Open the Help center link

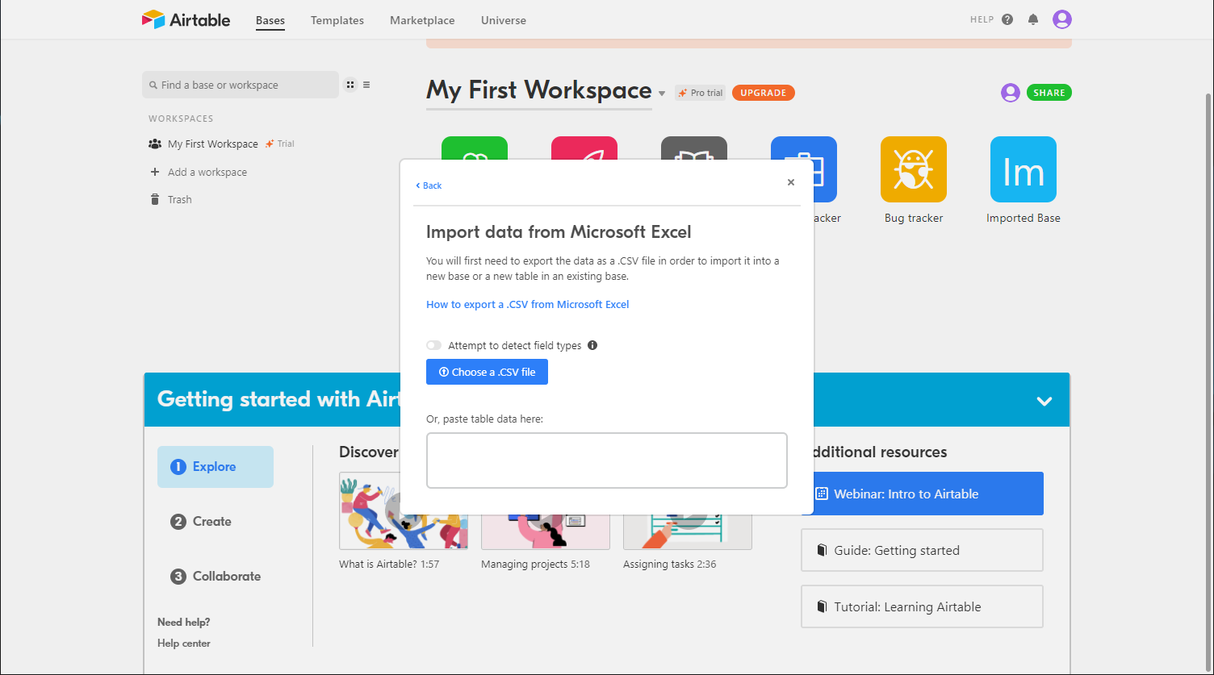coord(184,644)
